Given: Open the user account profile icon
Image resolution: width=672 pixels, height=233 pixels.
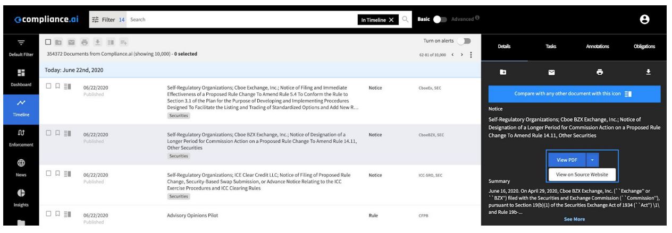Looking at the screenshot, I should pos(644,19).
